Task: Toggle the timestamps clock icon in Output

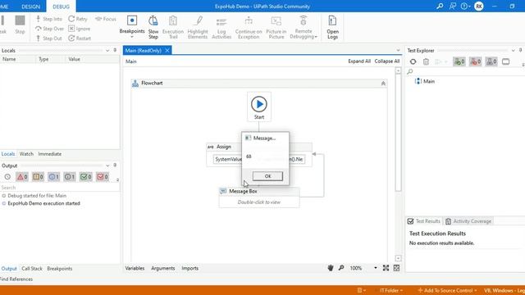Action: tap(7, 177)
